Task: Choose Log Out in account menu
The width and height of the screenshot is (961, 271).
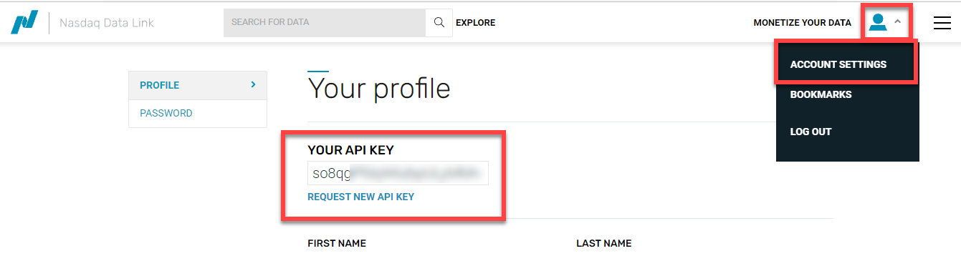Action: click(811, 132)
